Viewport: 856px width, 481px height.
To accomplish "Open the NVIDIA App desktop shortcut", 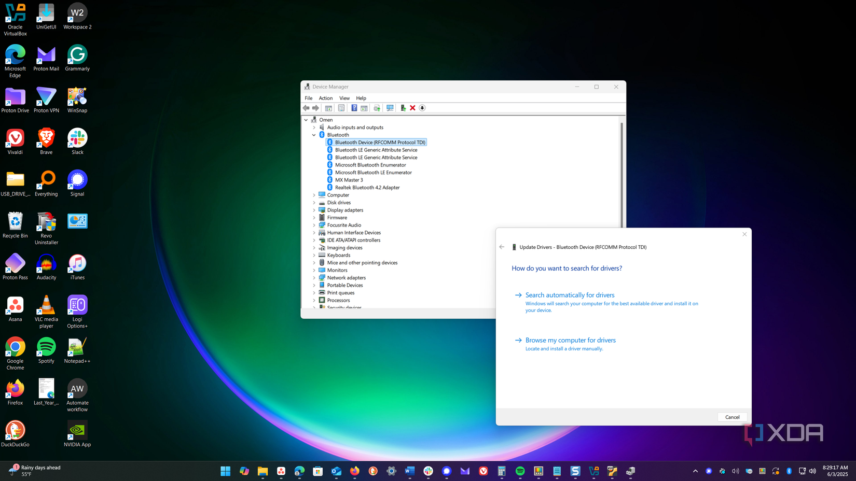I will [77, 434].
